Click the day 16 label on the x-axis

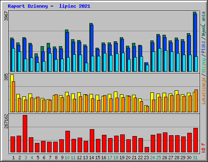click(104, 158)
